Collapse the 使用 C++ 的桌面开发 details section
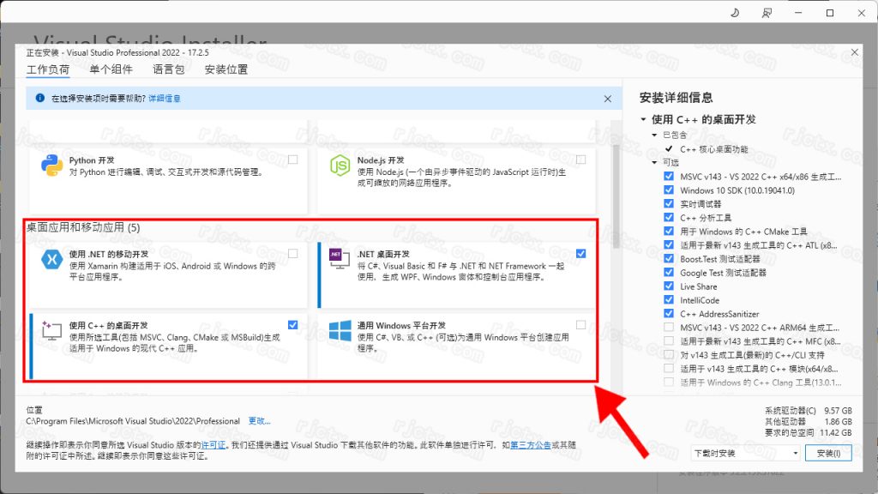Viewport: 878px width, 494px height. click(x=643, y=119)
